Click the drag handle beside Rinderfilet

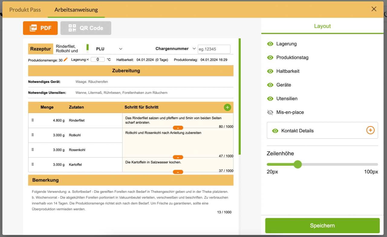pos(33,120)
